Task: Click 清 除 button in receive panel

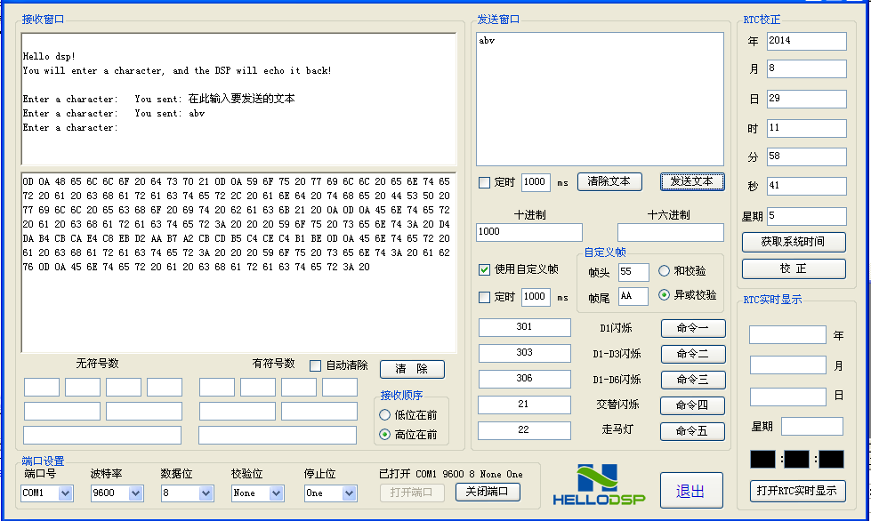Action: 412,369
